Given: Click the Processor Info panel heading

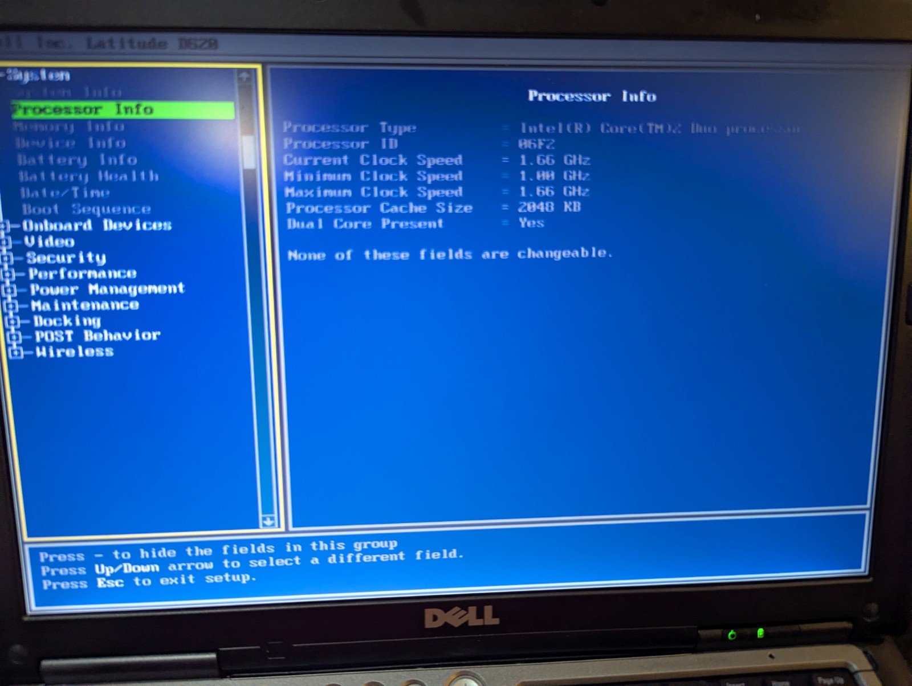Looking at the screenshot, I should pos(592,96).
